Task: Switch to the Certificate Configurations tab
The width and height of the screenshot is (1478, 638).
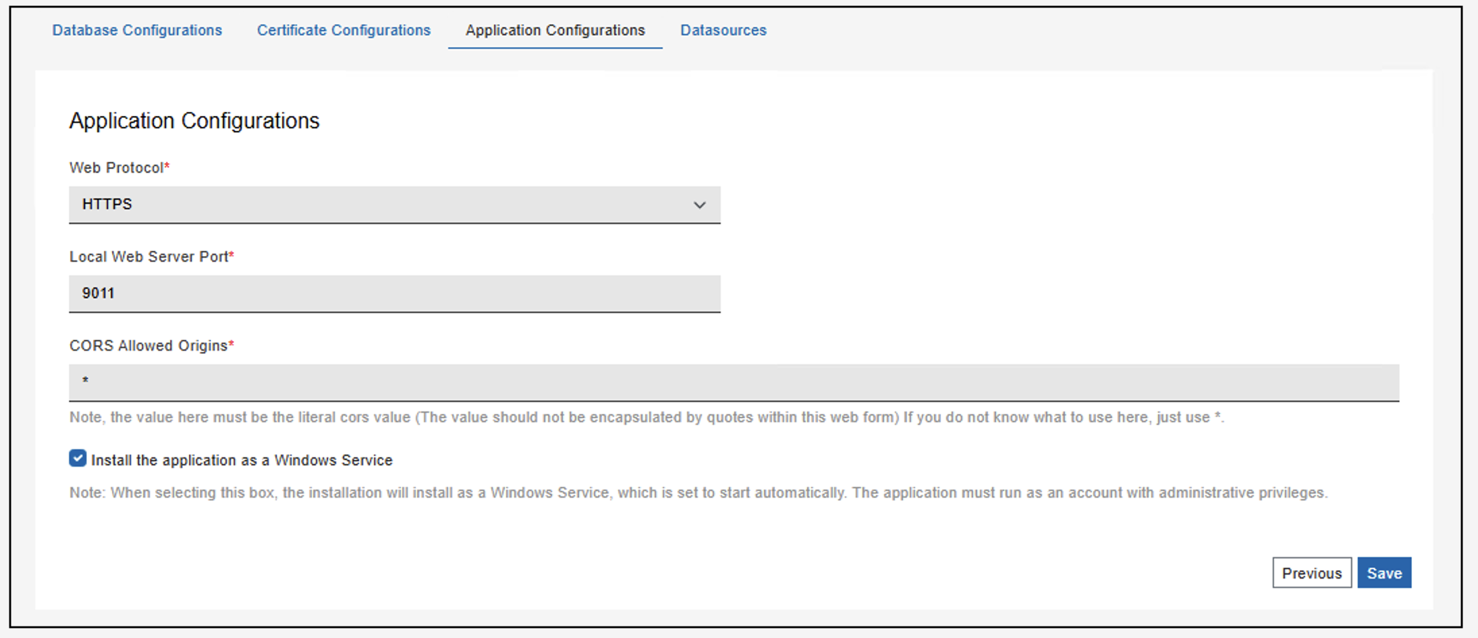Action: [x=344, y=30]
